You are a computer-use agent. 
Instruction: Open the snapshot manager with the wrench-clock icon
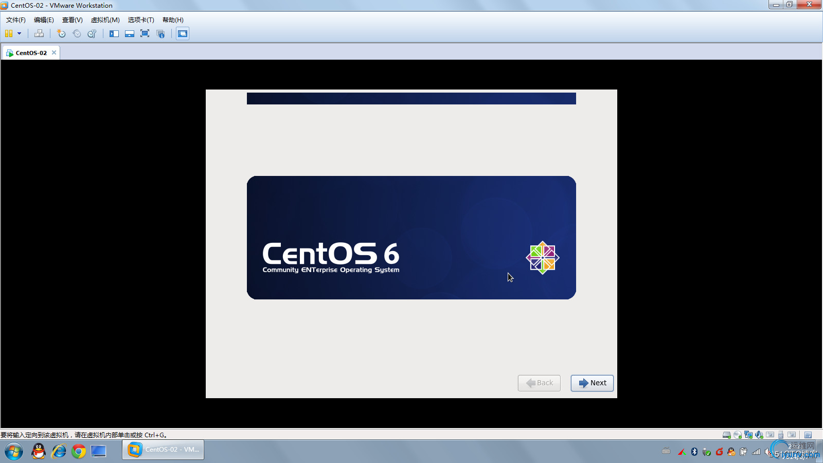click(92, 33)
